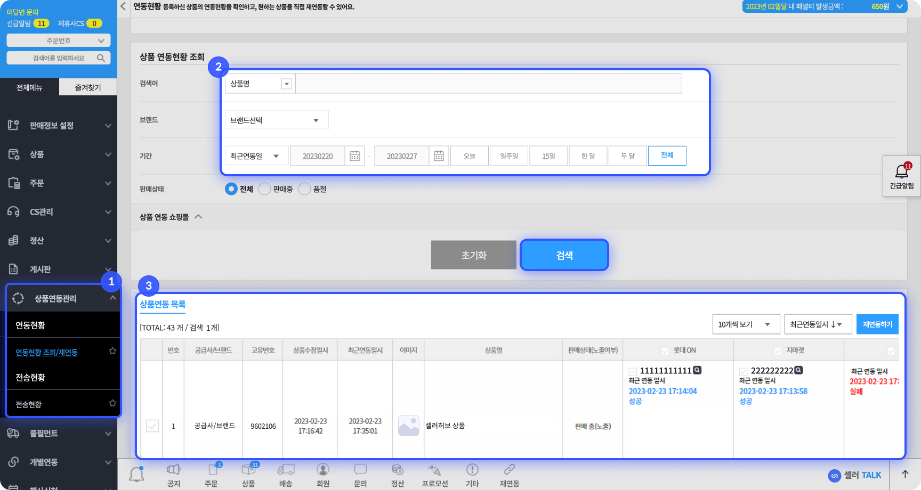The height and width of the screenshot is (490, 921).
Task: Click the 긴급알림 bell icon on right
Action: 901,172
